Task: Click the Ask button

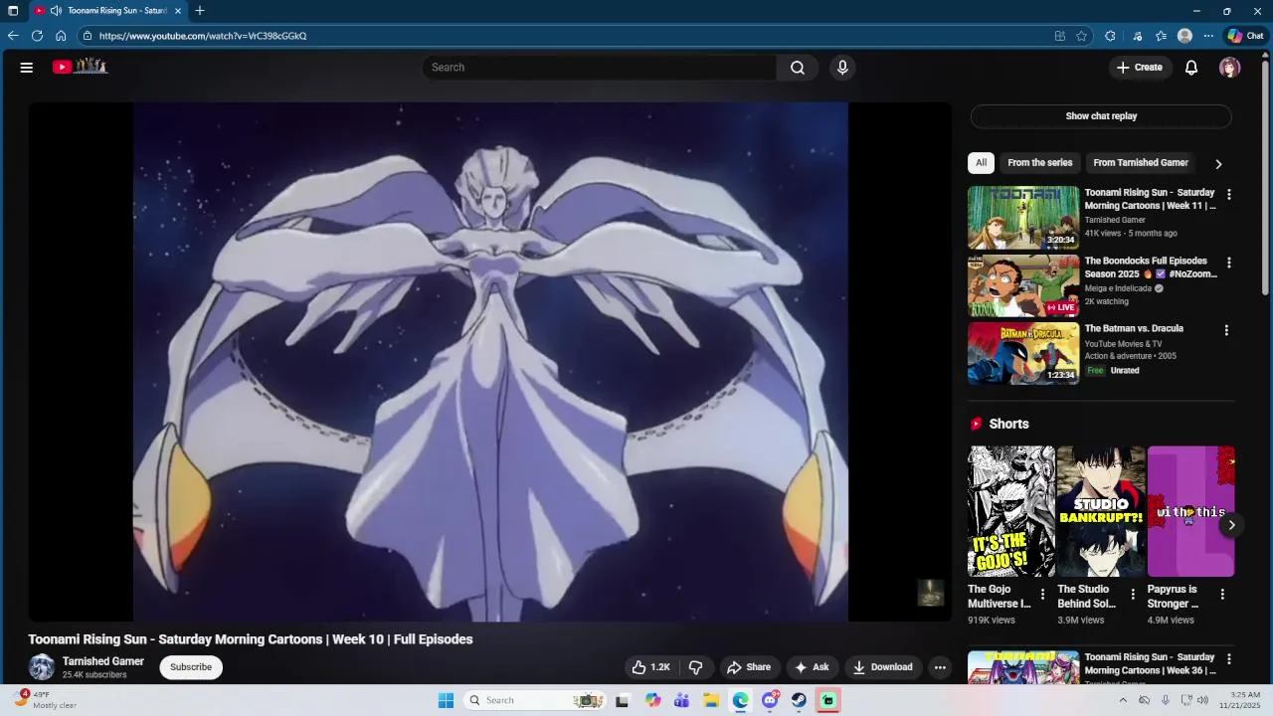Action: coord(812,667)
